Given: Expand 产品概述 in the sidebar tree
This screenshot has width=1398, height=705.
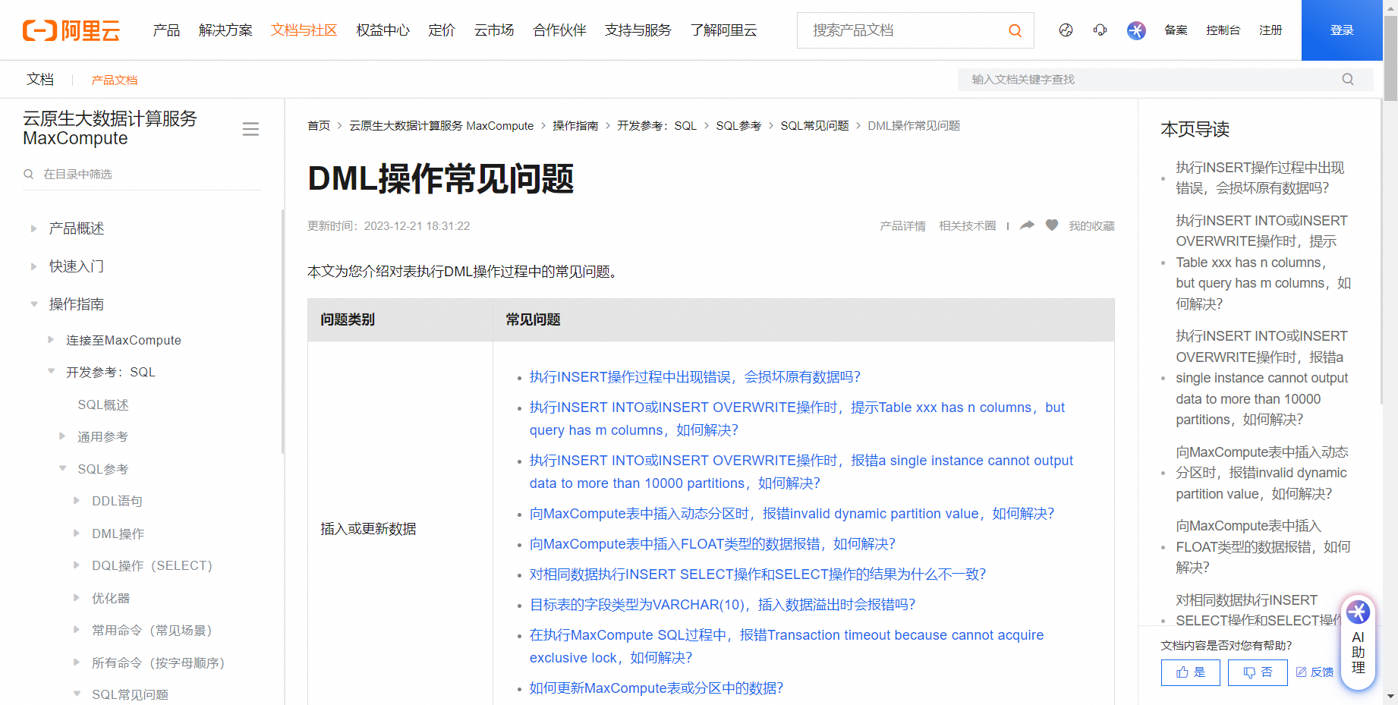Looking at the screenshot, I should 33,228.
